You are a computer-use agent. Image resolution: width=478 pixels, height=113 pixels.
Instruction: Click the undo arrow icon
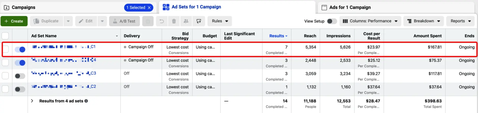point(162,21)
